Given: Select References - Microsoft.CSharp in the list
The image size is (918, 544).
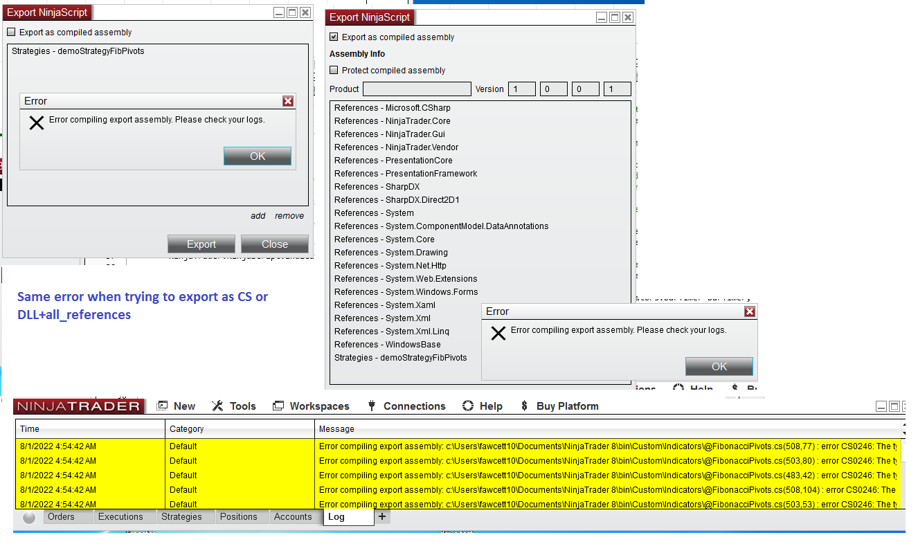Looking at the screenshot, I should (393, 108).
